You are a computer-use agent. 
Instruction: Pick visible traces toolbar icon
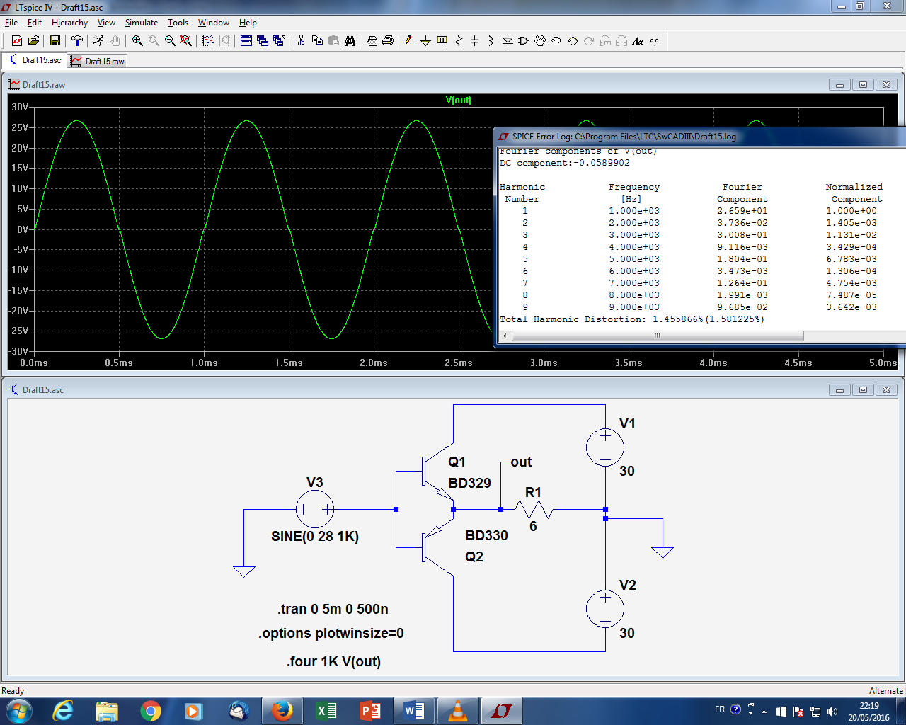208,41
